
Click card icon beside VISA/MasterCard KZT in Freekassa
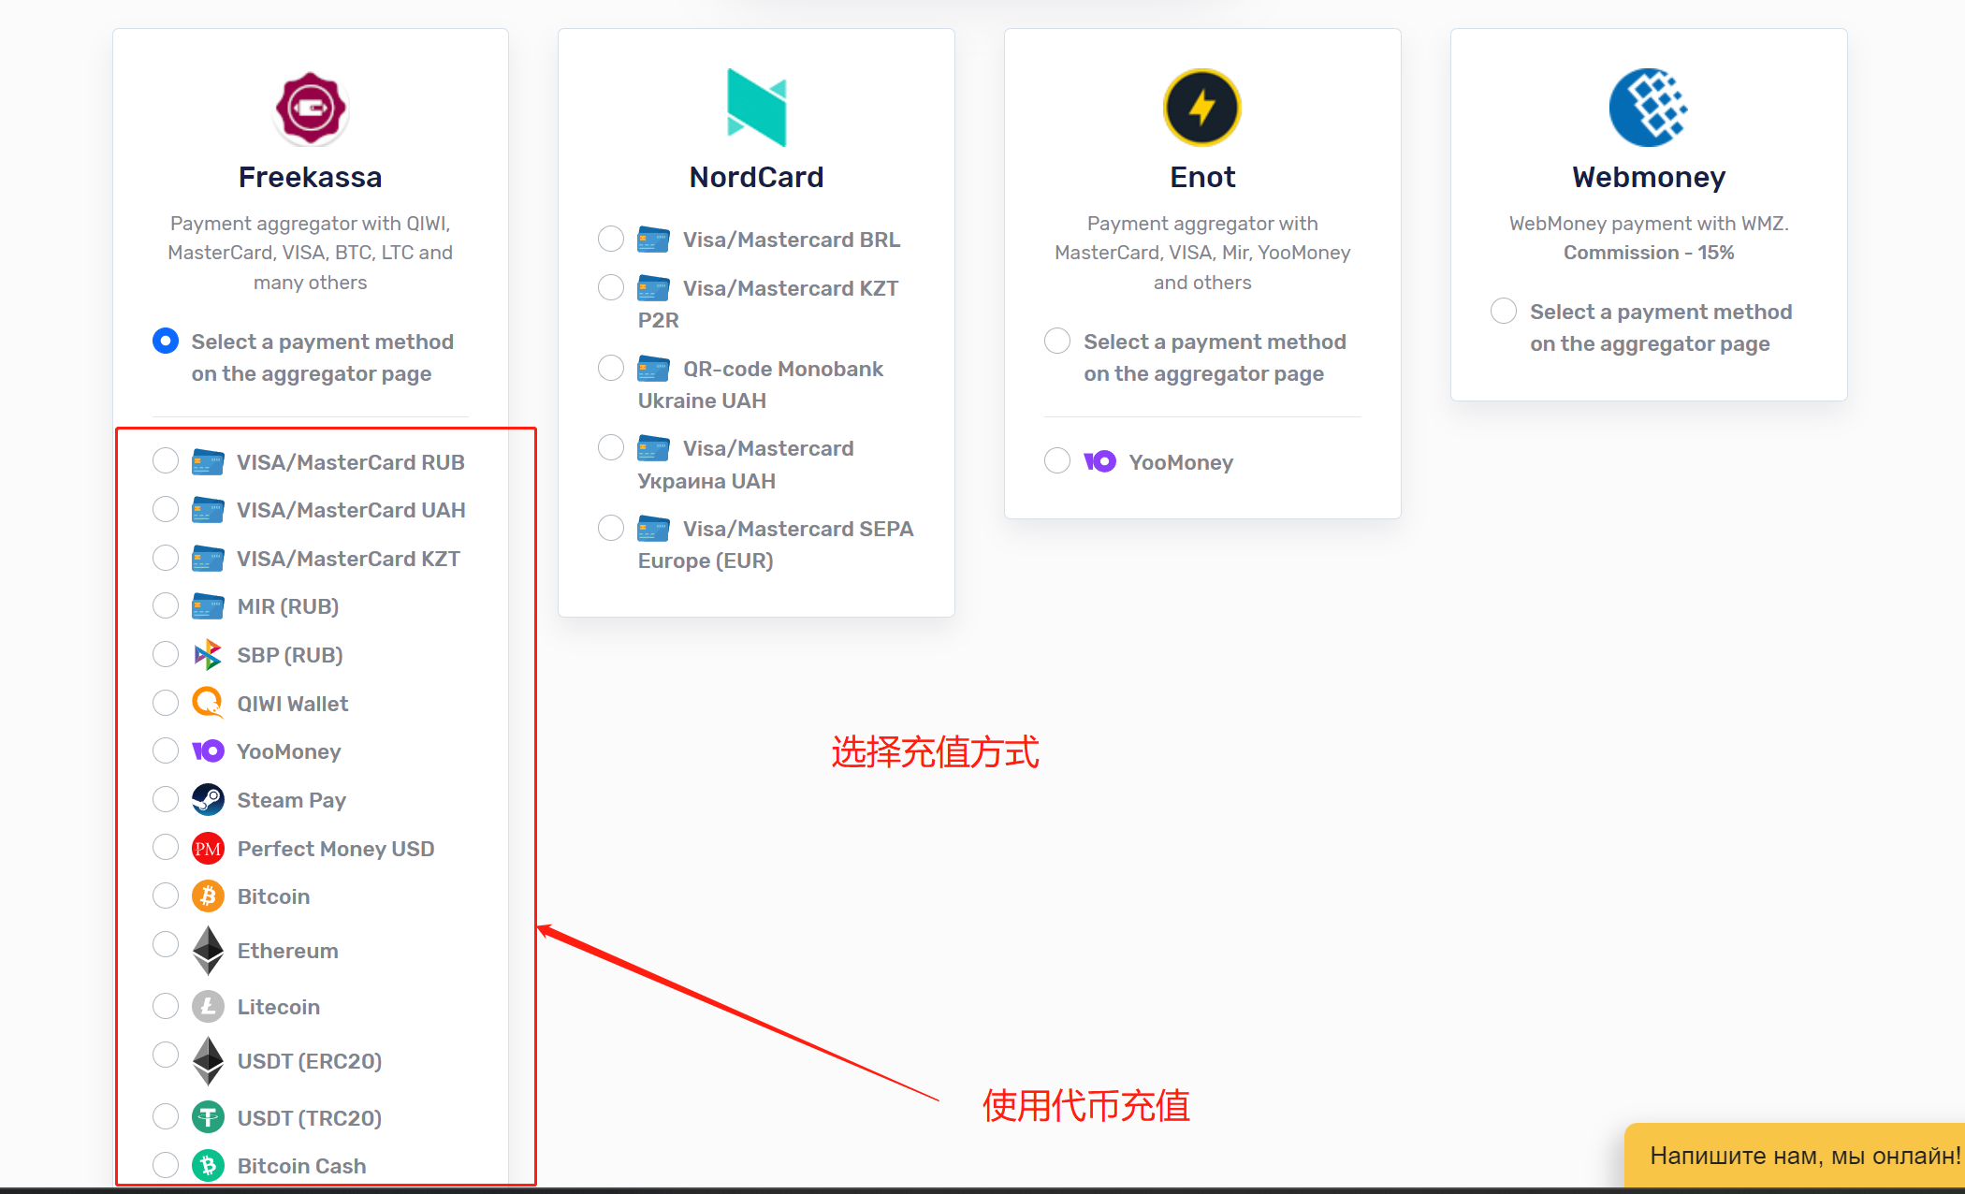[208, 559]
